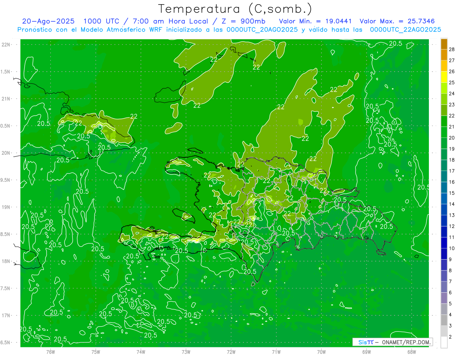Click the '18N' latitude axis label
The width and height of the screenshot is (462, 357).
point(7,261)
